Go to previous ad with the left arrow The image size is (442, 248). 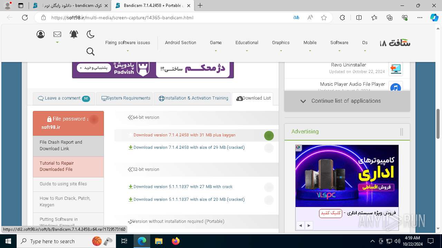coord(300,226)
